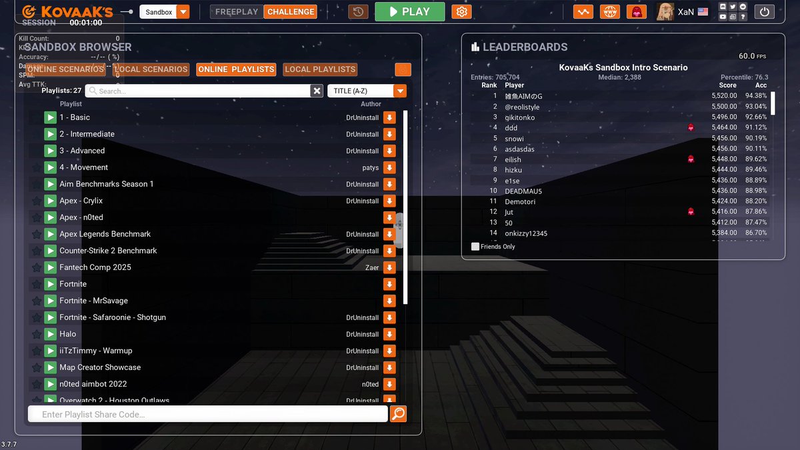Select the Online Playlists tab
800x450 pixels.
point(236,69)
